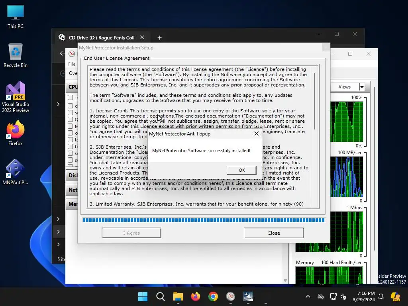Click OK in the Anti Popup dialog

coord(241,170)
